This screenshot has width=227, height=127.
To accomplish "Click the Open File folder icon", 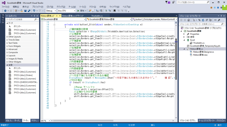I will tap(22, 11).
